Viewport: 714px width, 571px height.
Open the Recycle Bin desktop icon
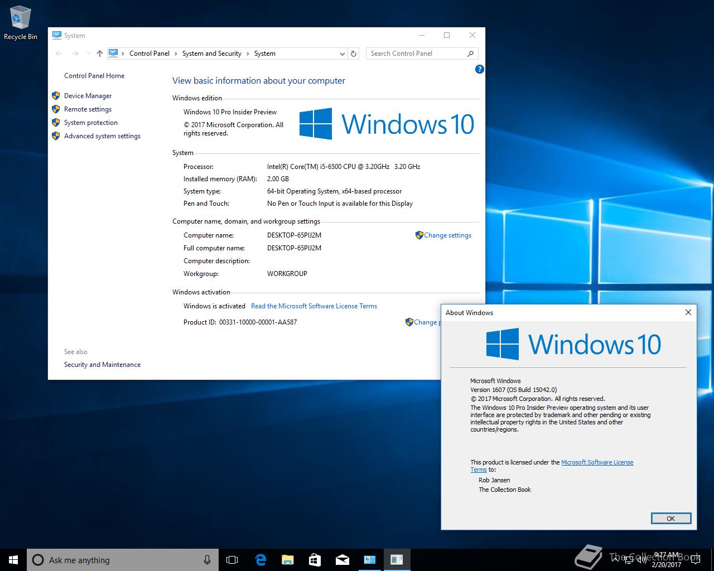pos(20,23)
